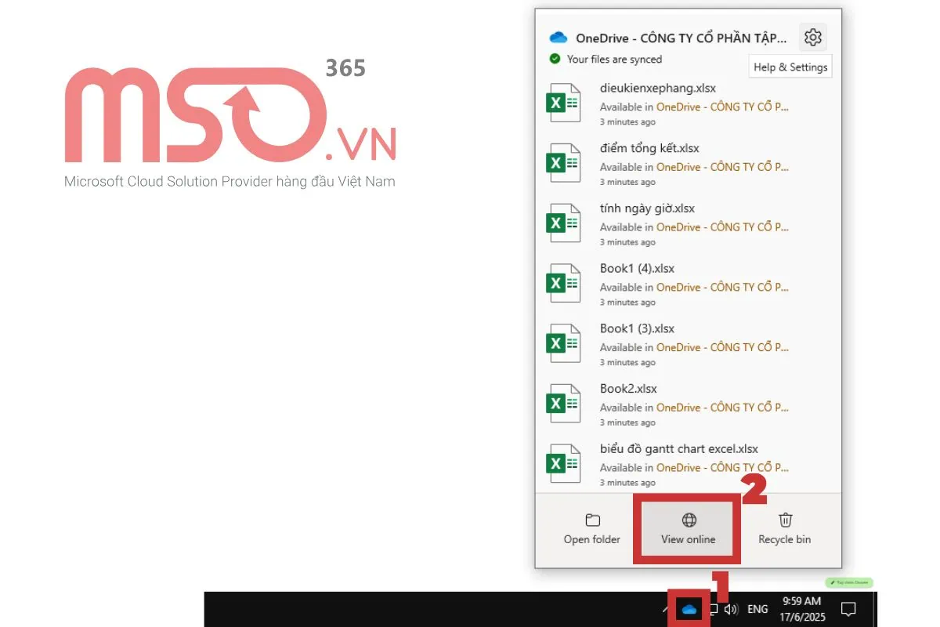Open the Recycle bin
Image resolution: width=940 pixels, height=627 pixels.
point(784,529)
